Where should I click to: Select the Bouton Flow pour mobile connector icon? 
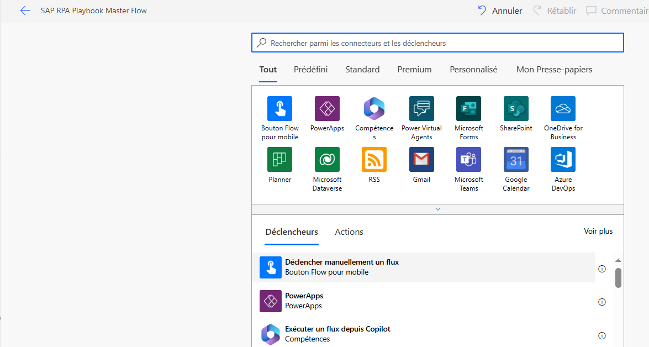280,108
